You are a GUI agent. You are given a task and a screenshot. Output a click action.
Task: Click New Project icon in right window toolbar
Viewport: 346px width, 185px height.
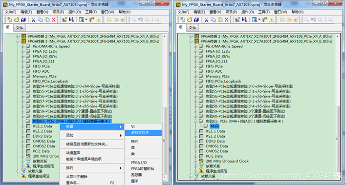coord(183,20)
